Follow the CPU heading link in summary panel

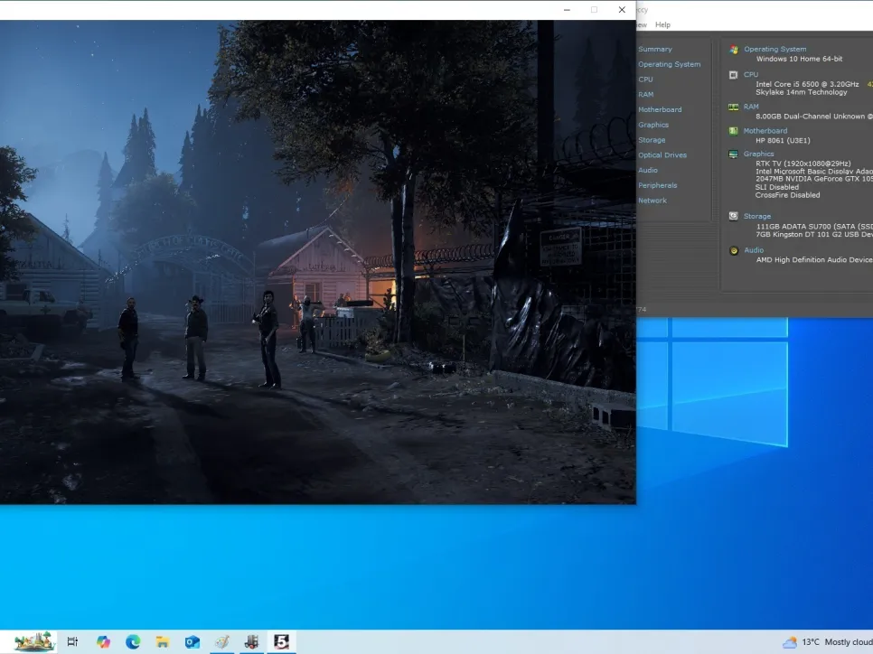[750, 74]
